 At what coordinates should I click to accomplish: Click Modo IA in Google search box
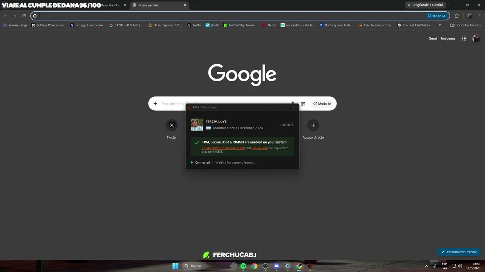(322, 104)
